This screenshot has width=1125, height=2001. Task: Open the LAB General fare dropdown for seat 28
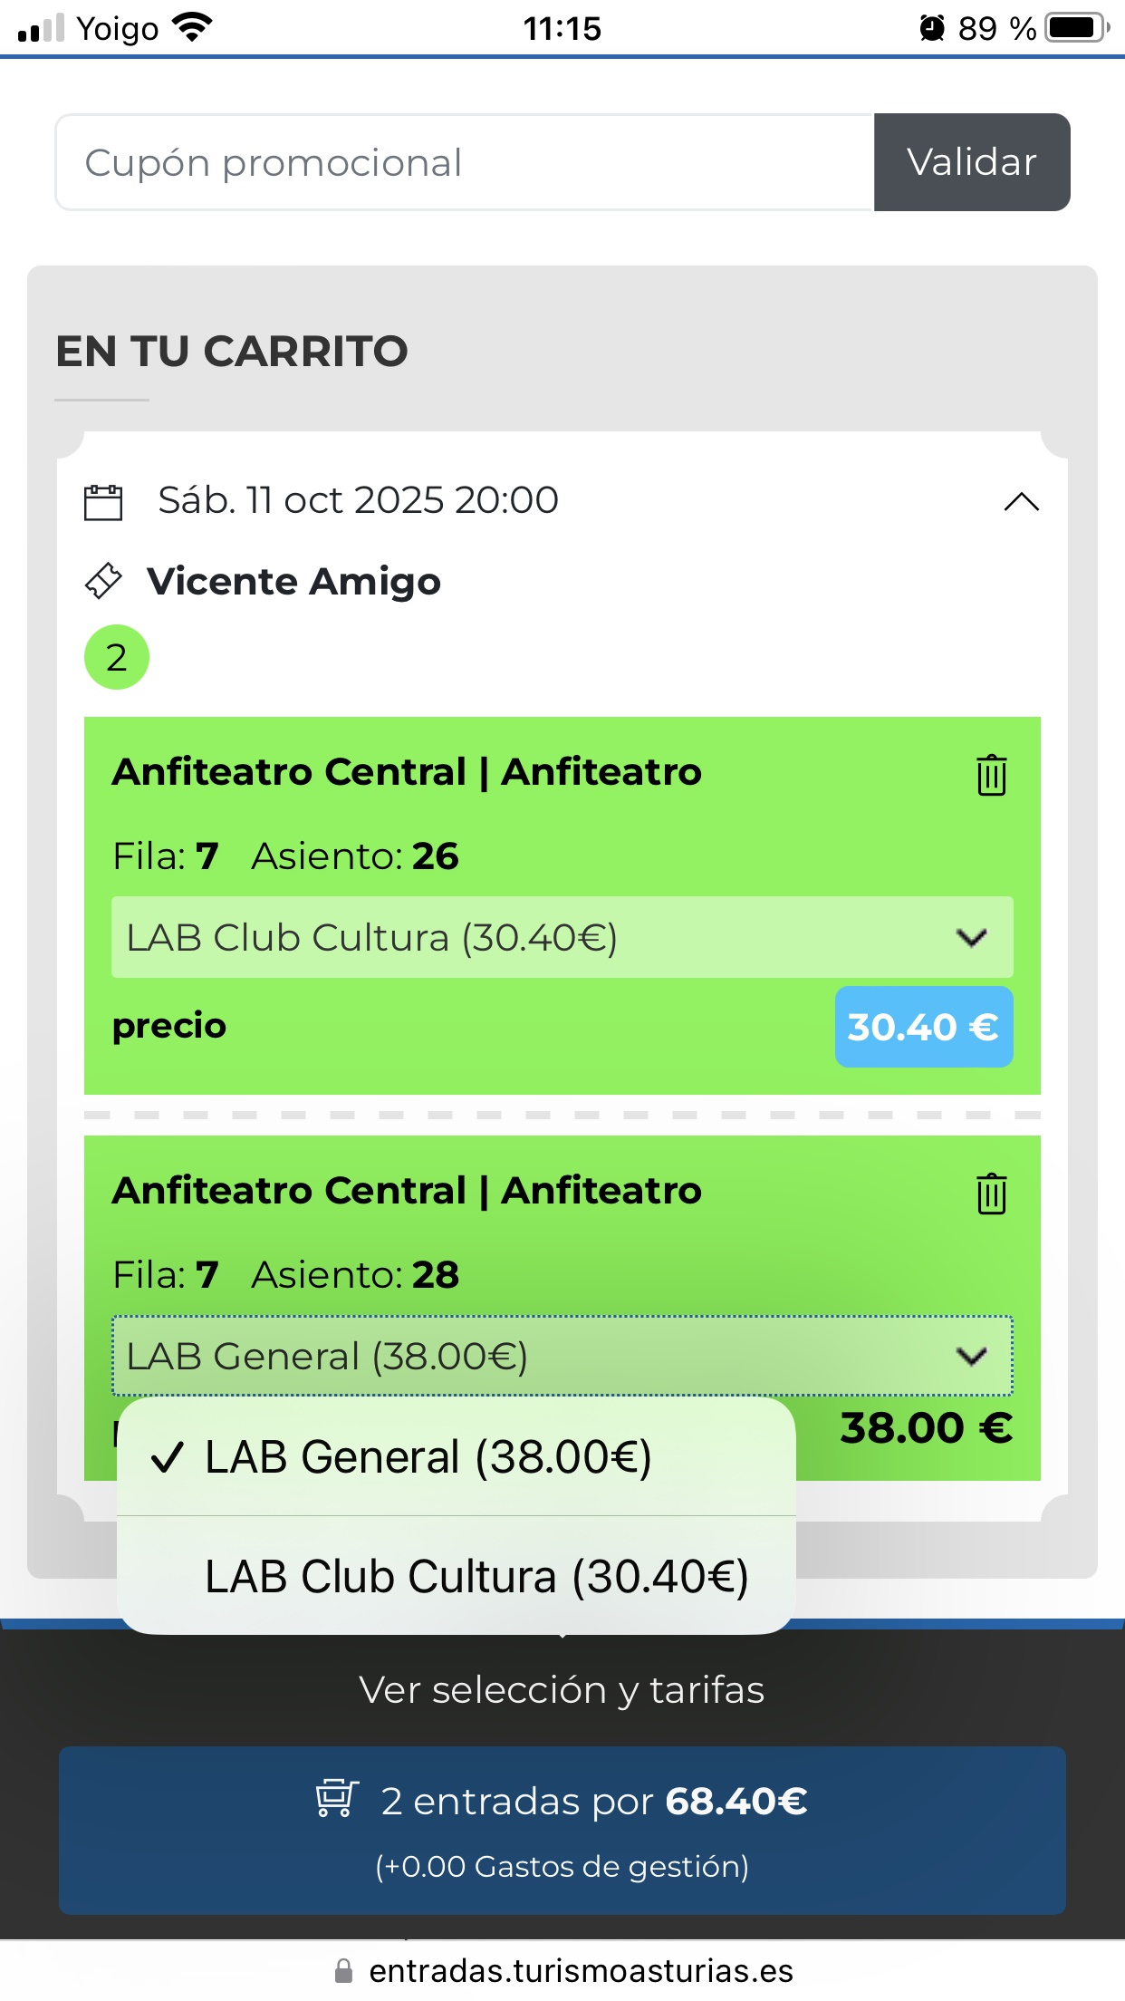pos(562,1356)
